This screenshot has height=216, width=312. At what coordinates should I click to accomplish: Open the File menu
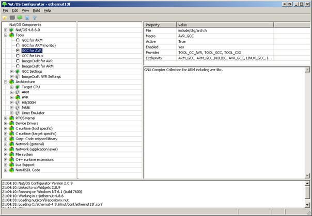(6, 10)
